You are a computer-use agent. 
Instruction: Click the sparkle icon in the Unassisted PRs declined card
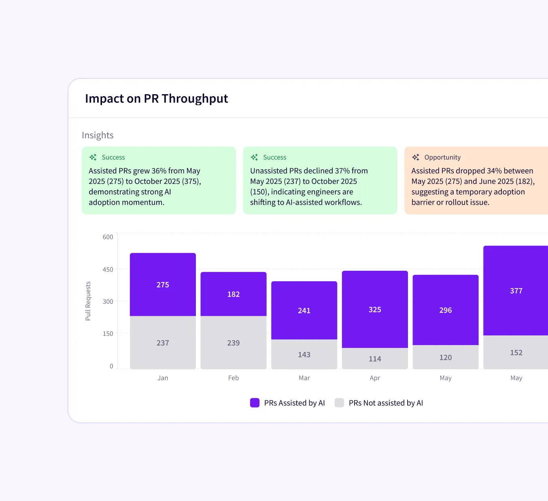point(254,157)
